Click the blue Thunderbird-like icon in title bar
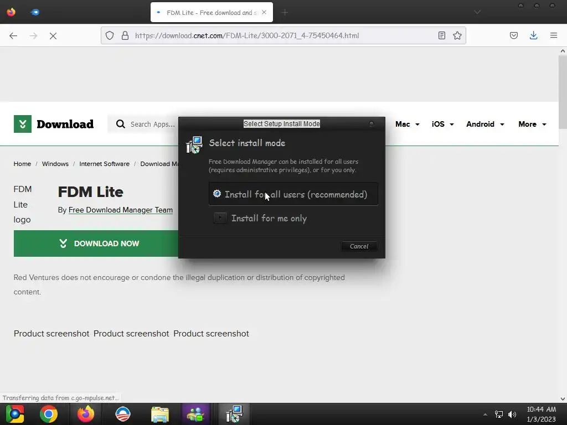Viewport: 567px width, 425px height. point(35,12)
